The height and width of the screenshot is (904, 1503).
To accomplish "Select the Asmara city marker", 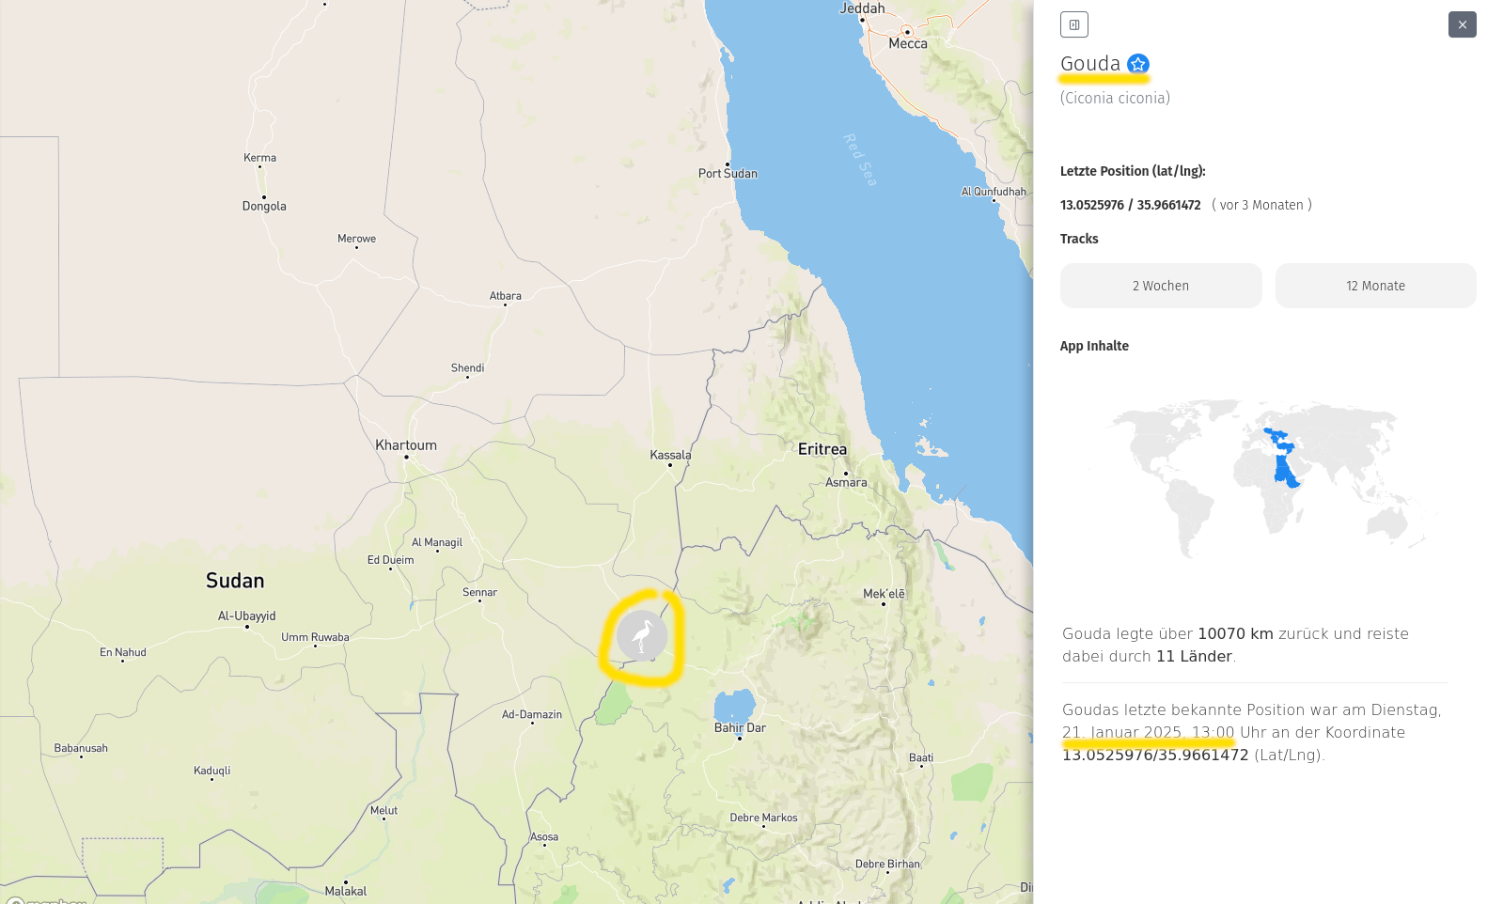I will coord(846,474).
